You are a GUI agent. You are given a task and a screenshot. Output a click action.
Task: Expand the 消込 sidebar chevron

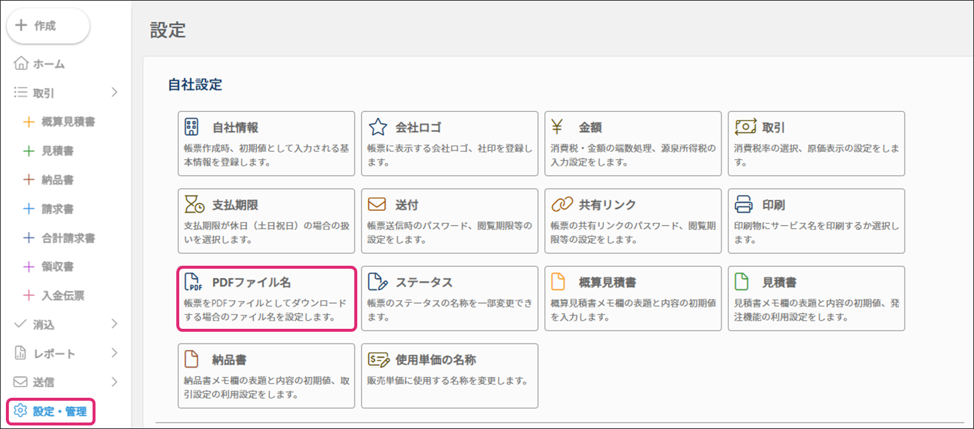114,324
